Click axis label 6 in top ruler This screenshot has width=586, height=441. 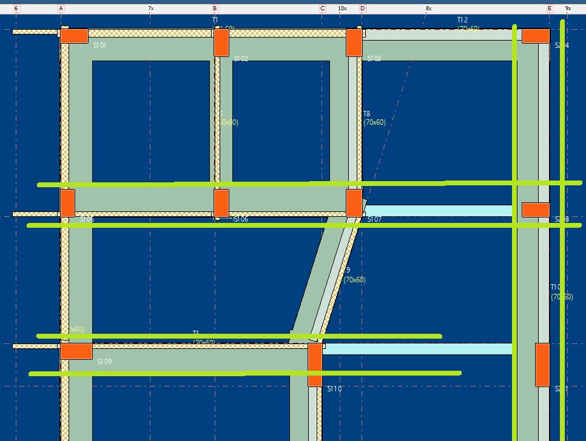click(16, 8)
